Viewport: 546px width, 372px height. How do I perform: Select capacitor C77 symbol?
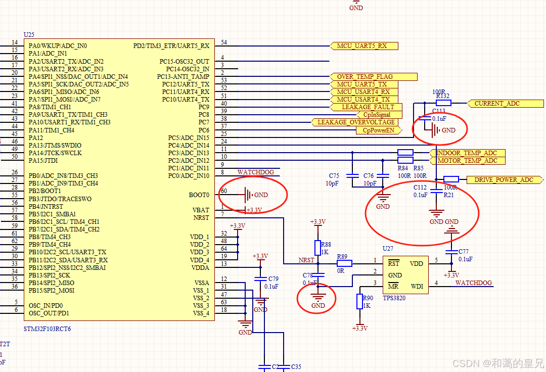(451, 252)
